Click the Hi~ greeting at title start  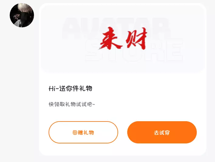click(x=54, y=89)
